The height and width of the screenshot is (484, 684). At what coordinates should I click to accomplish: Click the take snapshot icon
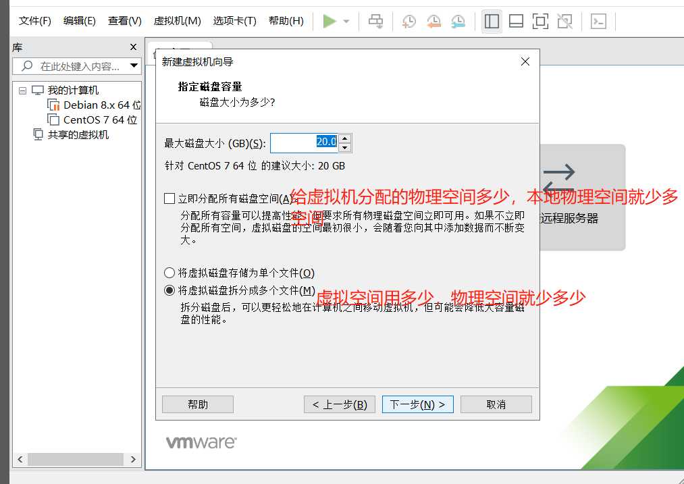click(x=409, y=21)
